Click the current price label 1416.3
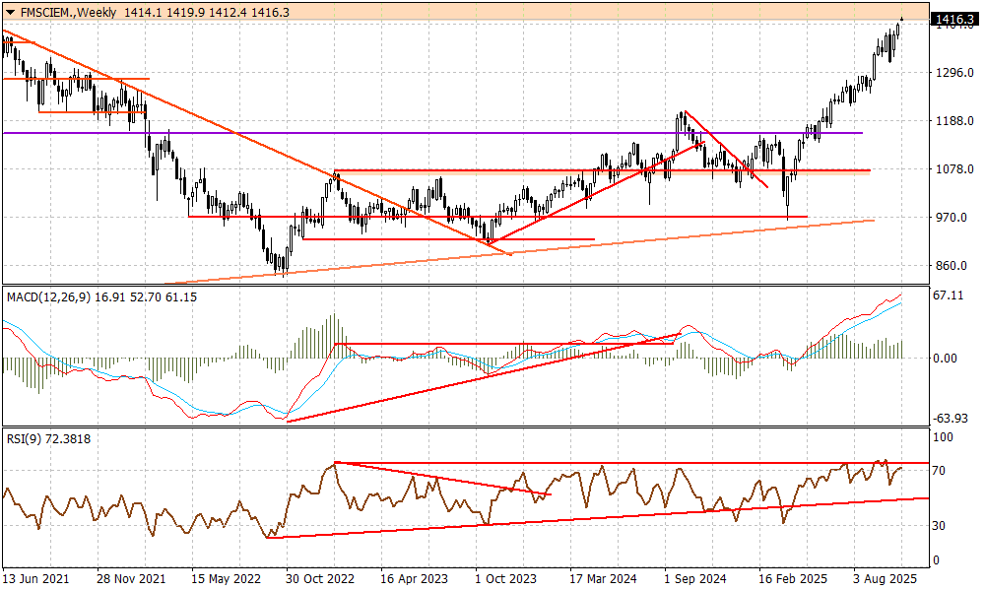The width and height of the screenshot is (985, 591). [953, 19]
